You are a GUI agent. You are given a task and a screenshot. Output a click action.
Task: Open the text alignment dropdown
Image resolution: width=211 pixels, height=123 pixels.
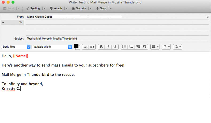point(155,47)
